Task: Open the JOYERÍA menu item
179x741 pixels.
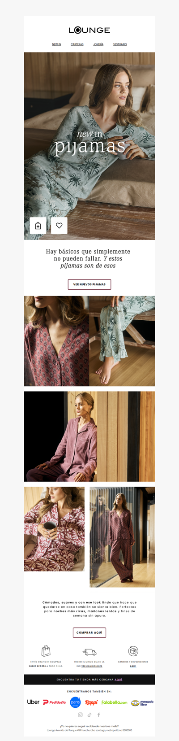Action: point(98,44)
